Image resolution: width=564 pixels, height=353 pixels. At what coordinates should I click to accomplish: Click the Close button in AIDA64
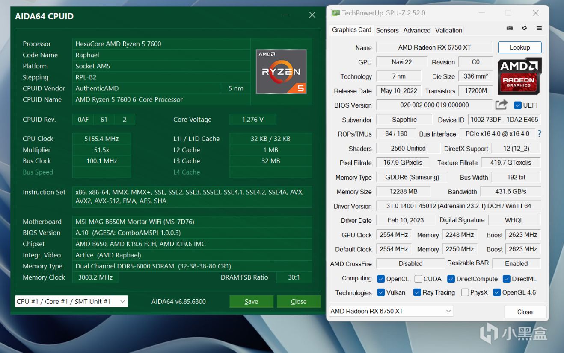299,301
